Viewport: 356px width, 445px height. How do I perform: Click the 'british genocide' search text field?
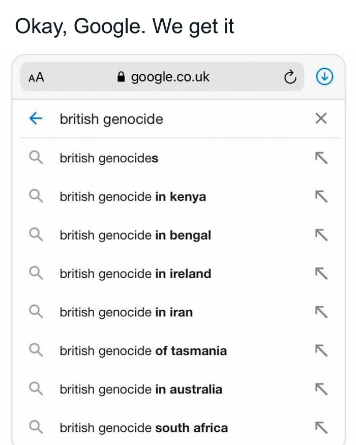point(168,119)
